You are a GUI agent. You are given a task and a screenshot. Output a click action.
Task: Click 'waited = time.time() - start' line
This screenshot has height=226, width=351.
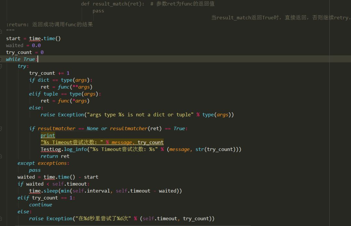(x=58, y=177)
